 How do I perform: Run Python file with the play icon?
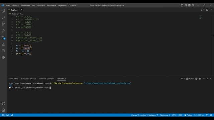(x=201, y=10)
